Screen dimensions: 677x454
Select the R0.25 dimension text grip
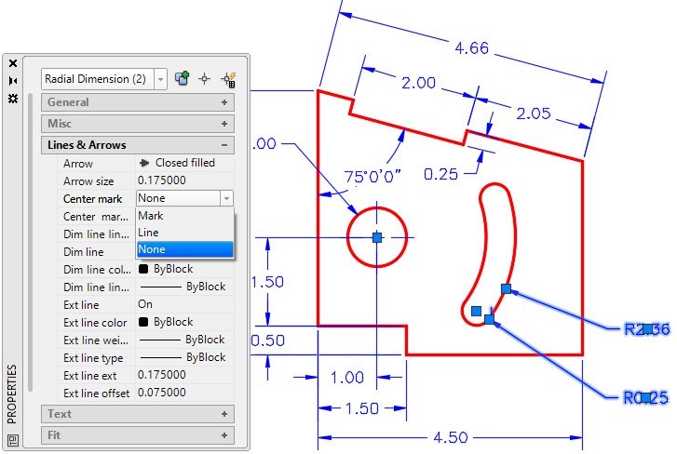[x=647, y=397]
